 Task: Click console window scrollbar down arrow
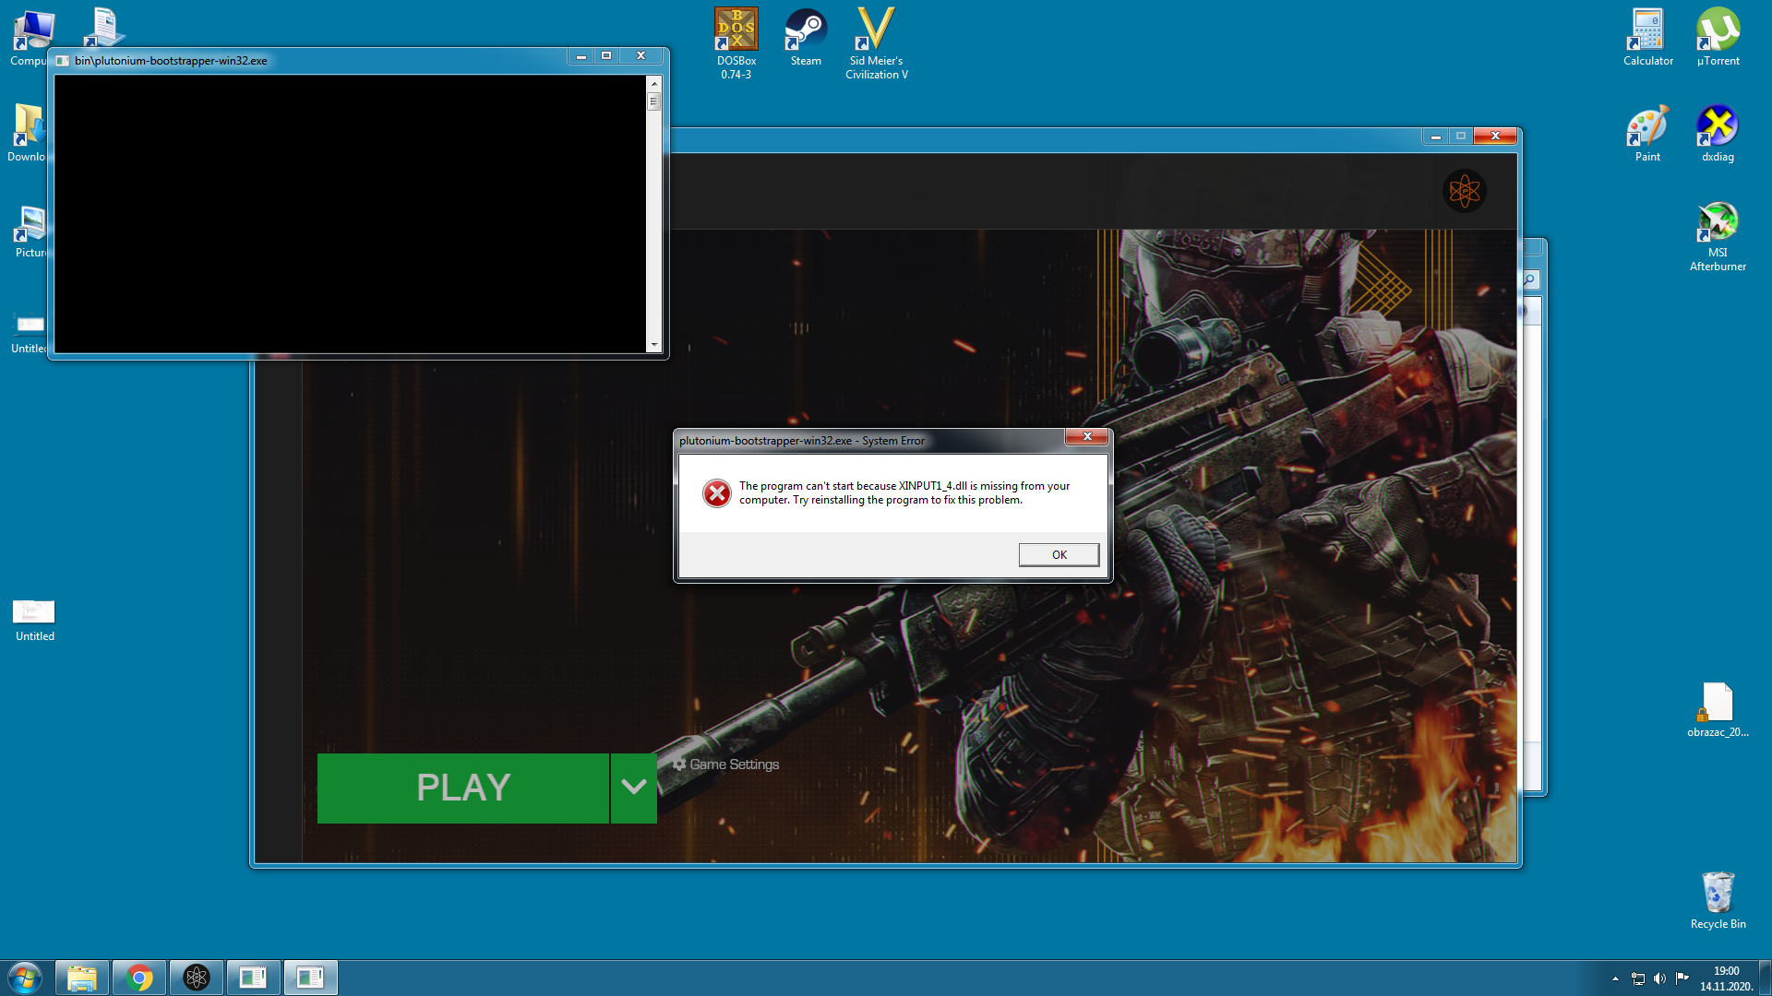pos(654,345)
